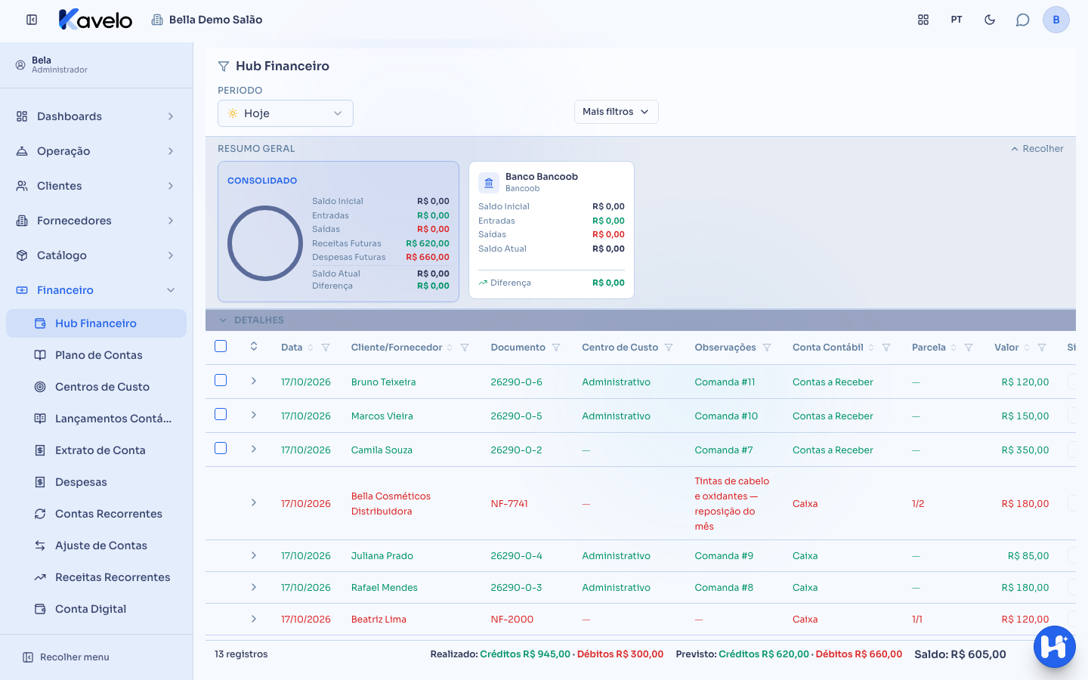This screenshot has height=680, width=1088.
Task: Click the Bella Demo Salão name
Action: click(x=215, y=20)
